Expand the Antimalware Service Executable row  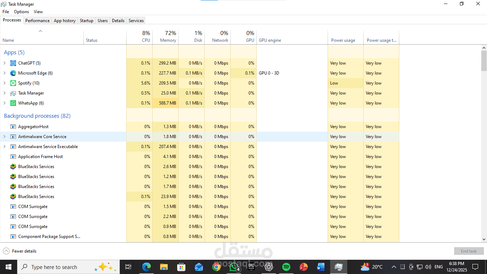[4, 147]
